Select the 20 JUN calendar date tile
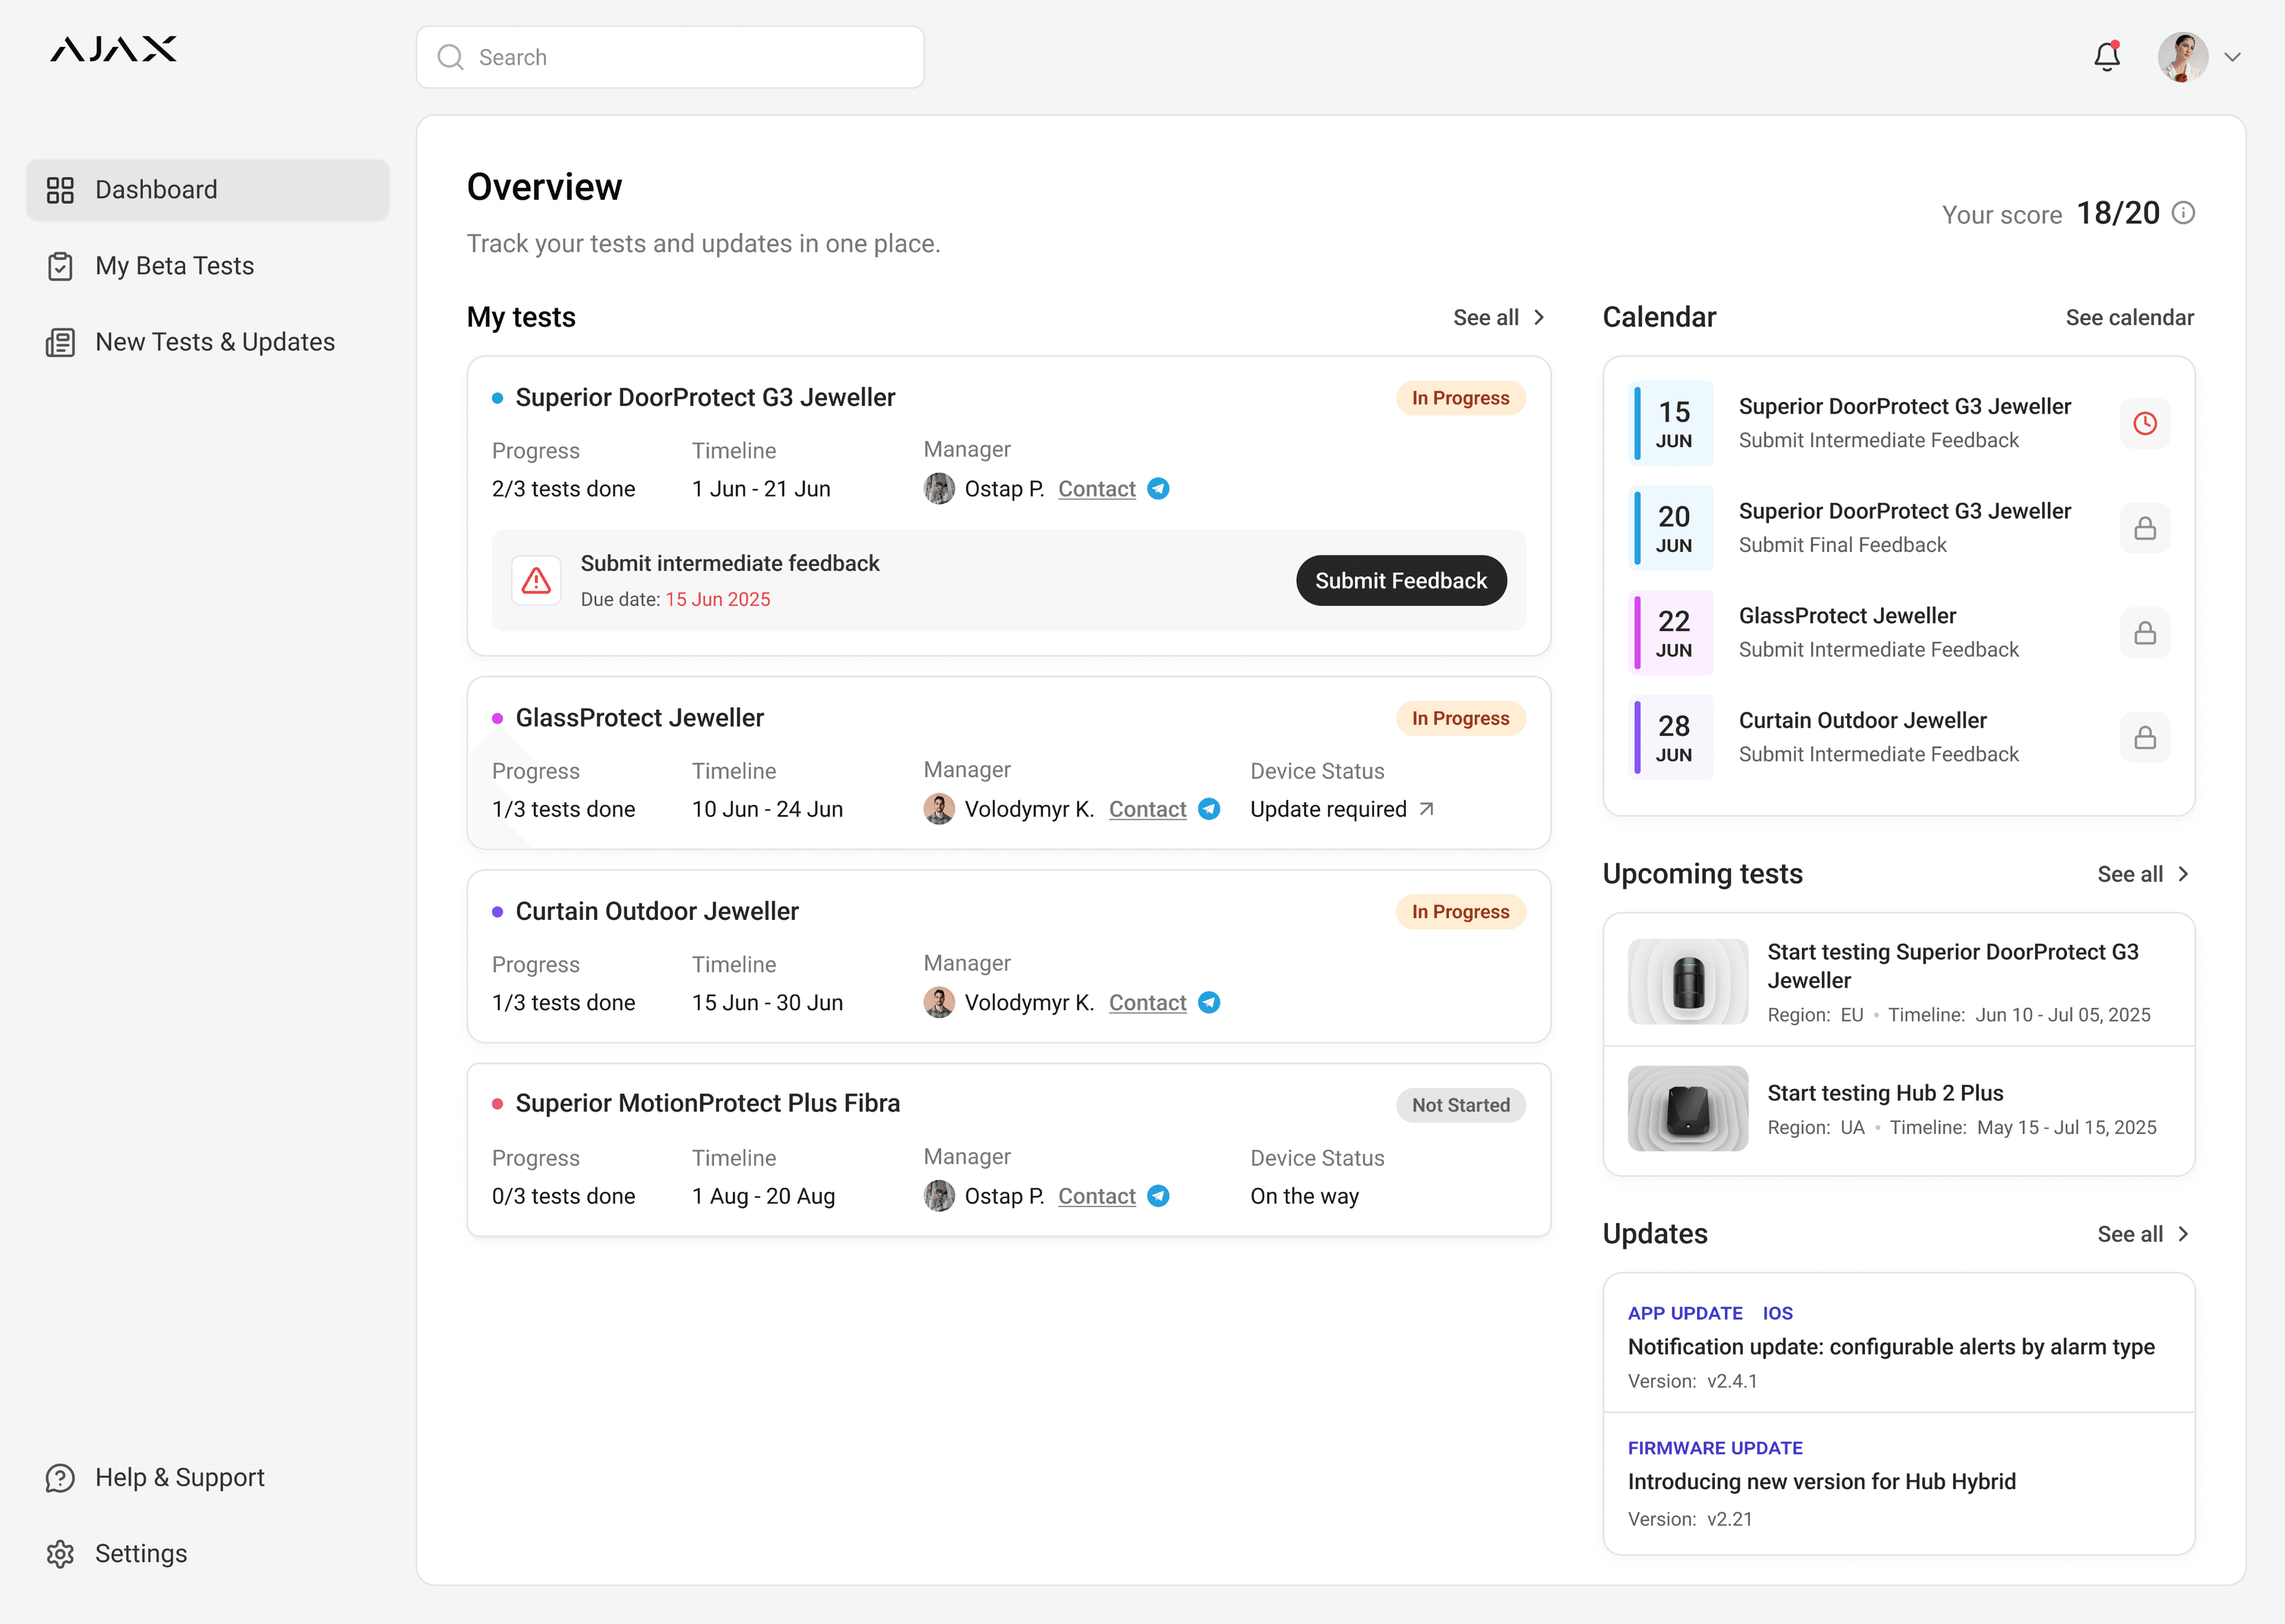The width and height of the screenshot is (2285, 1624). pyautogui.click(x=1672, y=528)
